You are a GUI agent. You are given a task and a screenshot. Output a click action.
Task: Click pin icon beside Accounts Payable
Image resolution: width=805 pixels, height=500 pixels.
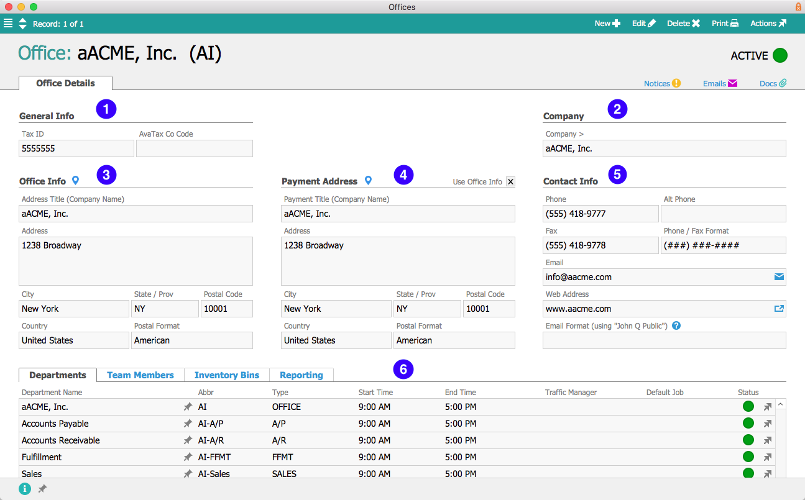[188, 424]
